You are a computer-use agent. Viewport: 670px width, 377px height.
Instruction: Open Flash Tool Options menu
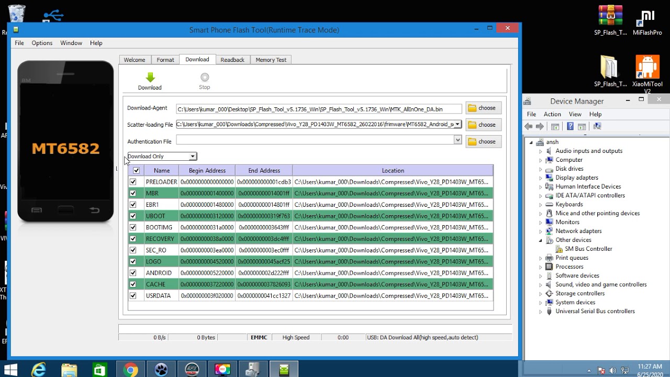[42, 43]
